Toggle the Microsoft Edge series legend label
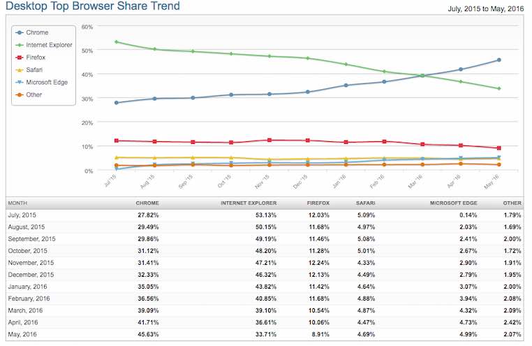The image size is (532, 346). [47, 82]
